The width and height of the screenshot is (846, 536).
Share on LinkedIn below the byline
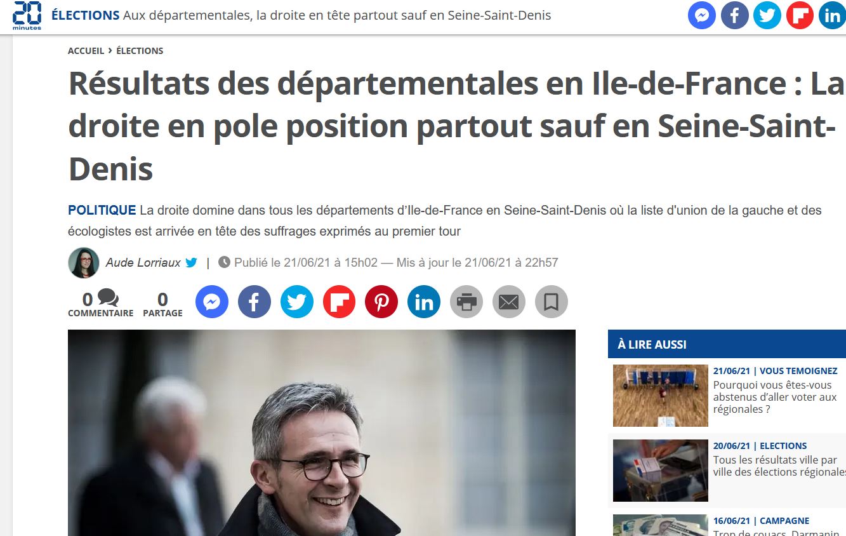point(424,302)
